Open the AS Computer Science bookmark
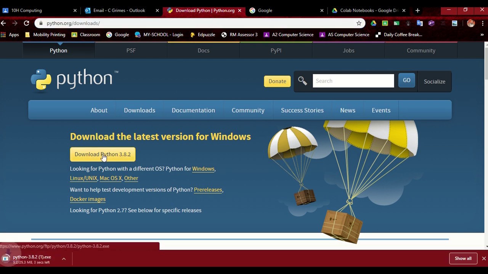Screen dimensions: 488x274 [344, 35]
